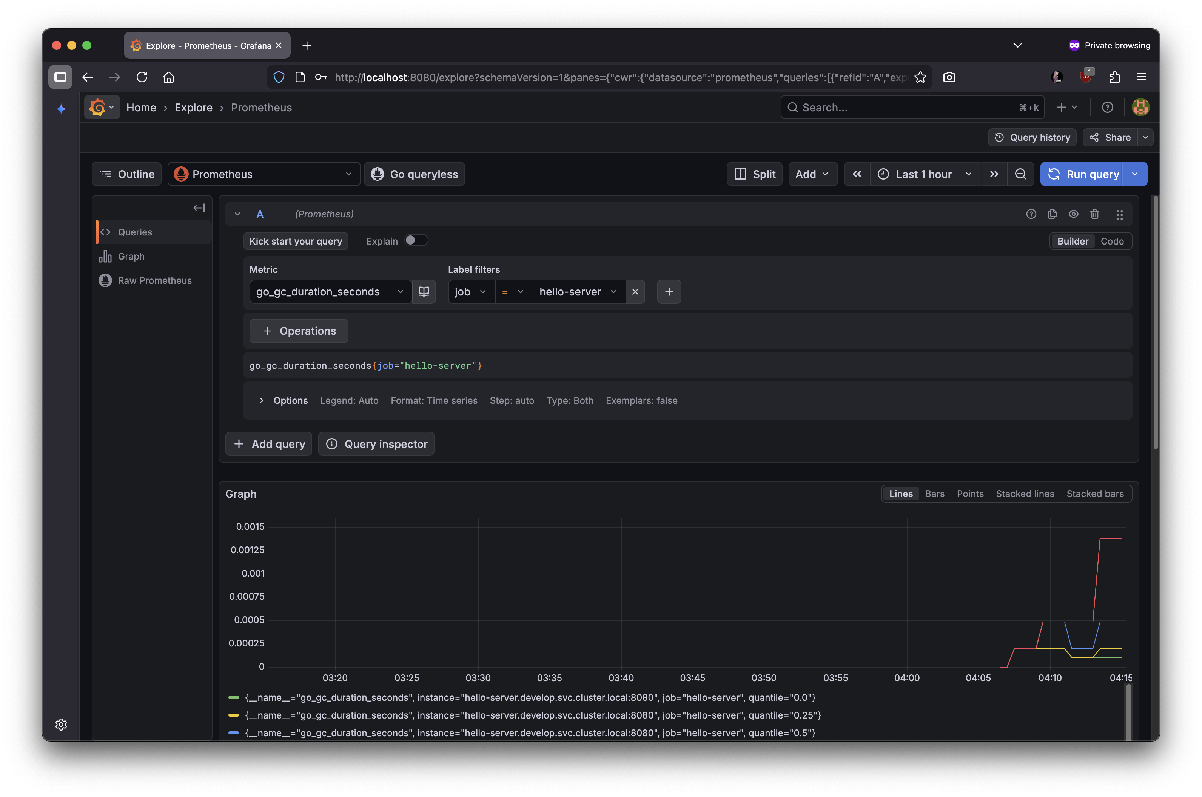Expand the query Options section
This screenshot has height=797, width=1202.
tap(261, 400)
